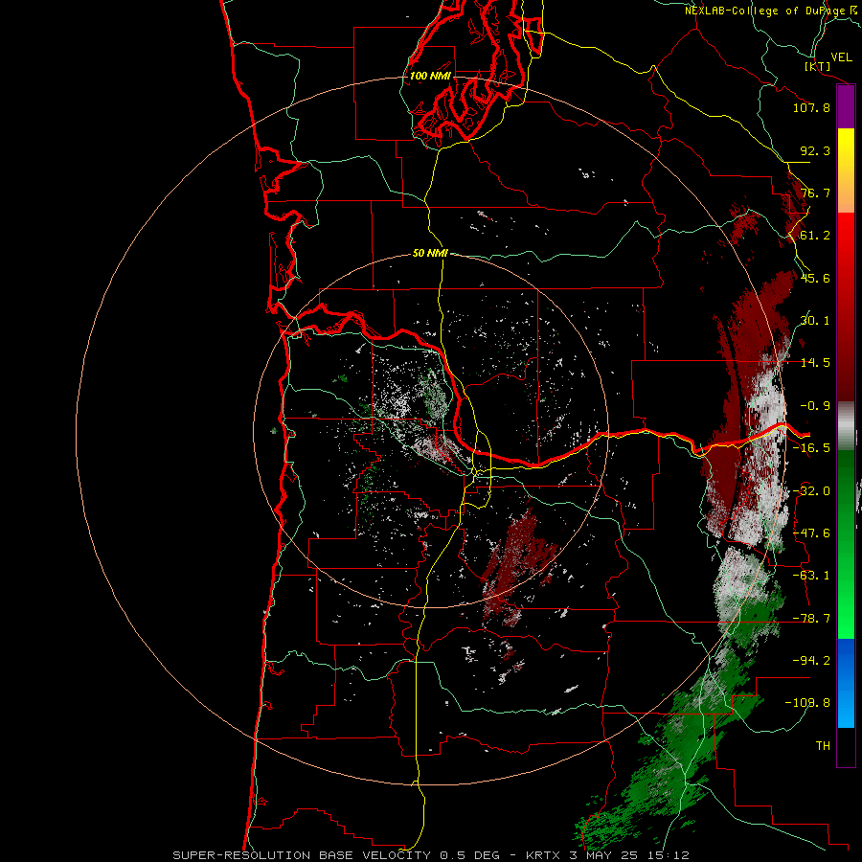Screen dimensions: 862x862
Task: Pick the purple segment of the color bar
Action: coord(846,107)
